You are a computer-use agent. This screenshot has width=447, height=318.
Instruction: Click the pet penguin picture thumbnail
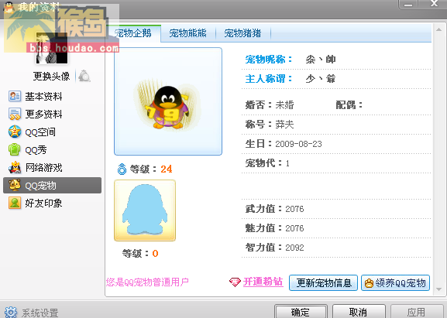[168, 101]
